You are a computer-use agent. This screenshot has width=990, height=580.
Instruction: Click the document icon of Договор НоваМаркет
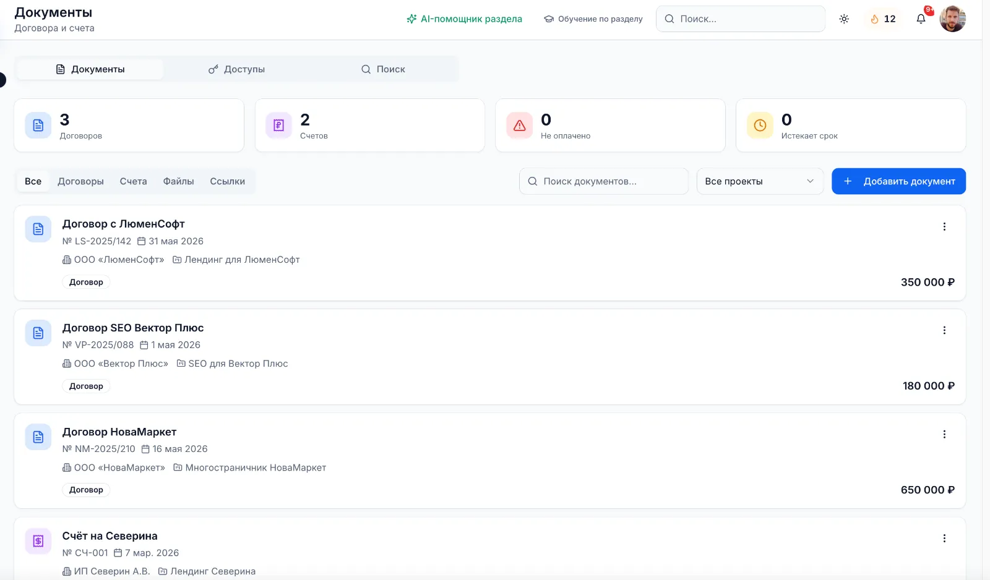[38, 437]
